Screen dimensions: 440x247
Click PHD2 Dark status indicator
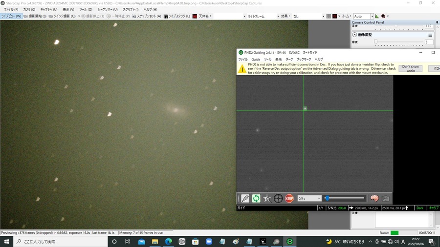[420, 208]
